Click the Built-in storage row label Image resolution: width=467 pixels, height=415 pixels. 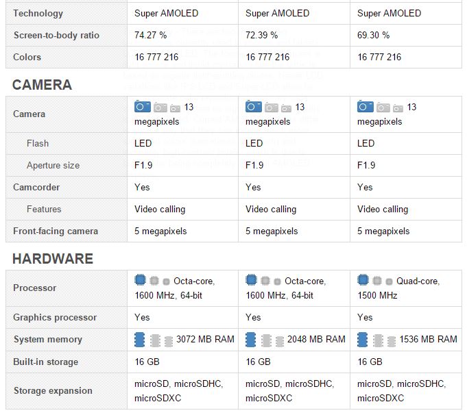45,362
